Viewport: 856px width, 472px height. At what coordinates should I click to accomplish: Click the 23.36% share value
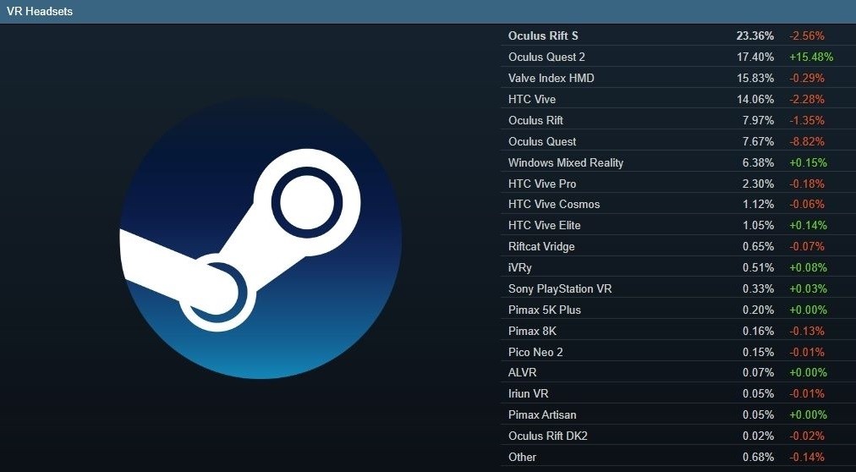[754, 36]
